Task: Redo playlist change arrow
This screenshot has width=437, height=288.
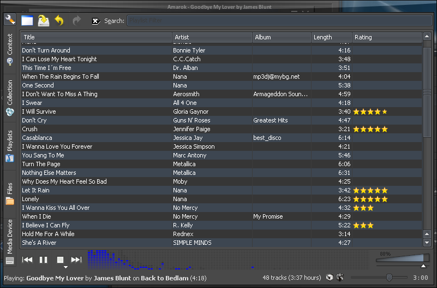Action: tap(76, 21)
